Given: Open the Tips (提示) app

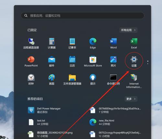Looking at the screenshot, I should pos(93,80).
